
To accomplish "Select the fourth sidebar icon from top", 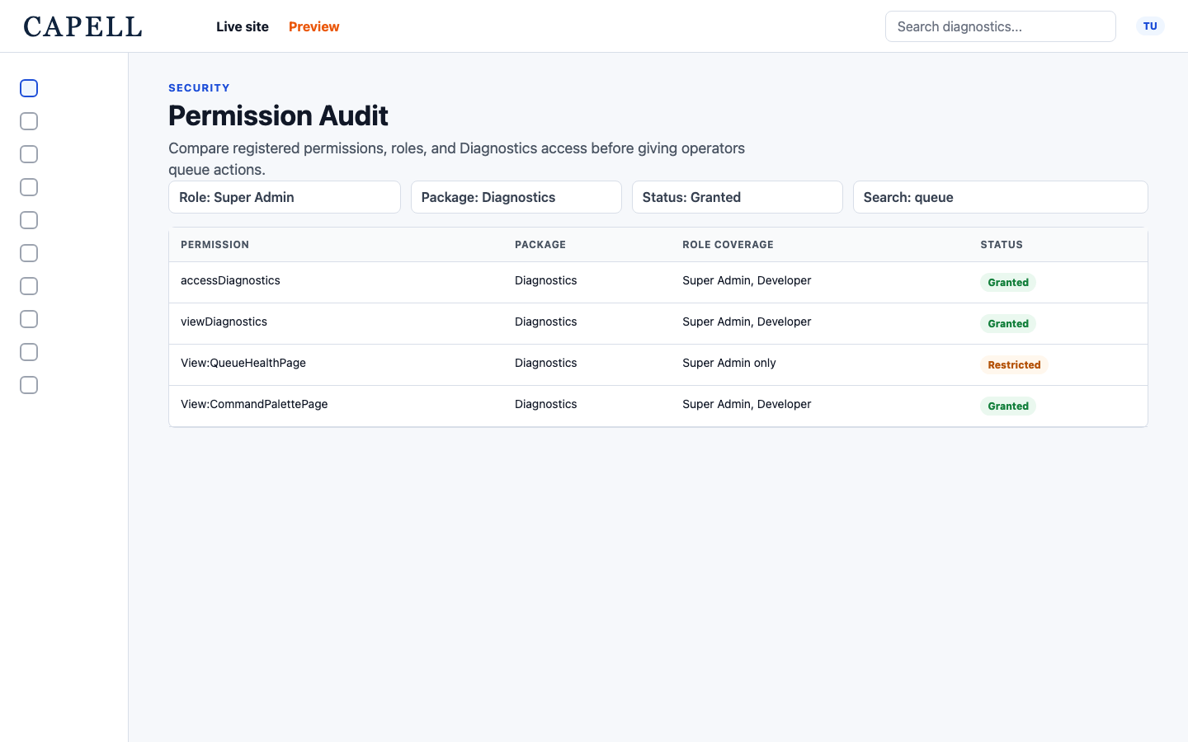I will coord(29,187).
